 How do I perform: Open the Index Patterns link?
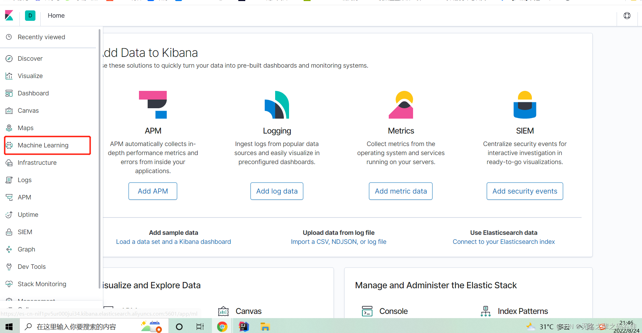523,311
